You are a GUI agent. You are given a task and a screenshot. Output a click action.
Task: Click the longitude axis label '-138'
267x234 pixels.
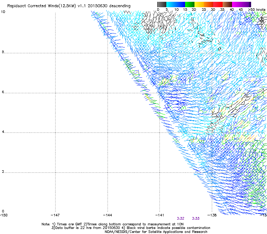(212, 215)
